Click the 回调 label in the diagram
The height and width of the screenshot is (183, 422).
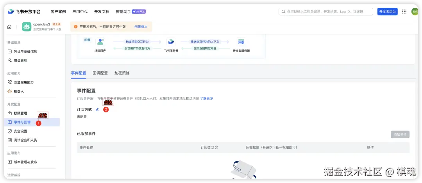point(87,40)
